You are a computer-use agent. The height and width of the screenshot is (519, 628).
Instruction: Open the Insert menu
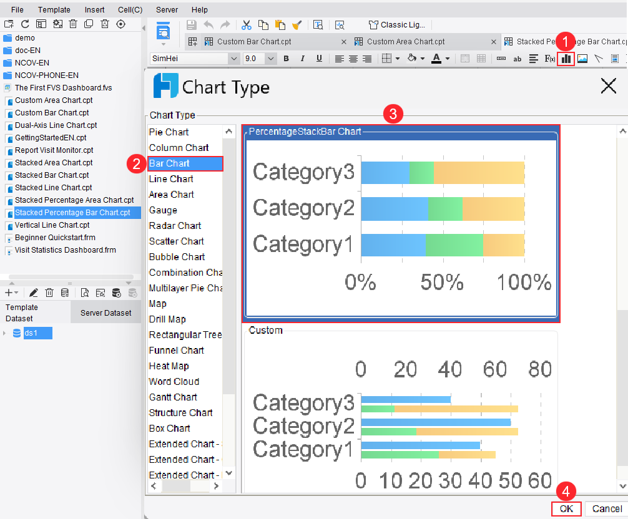pos(94,9)
